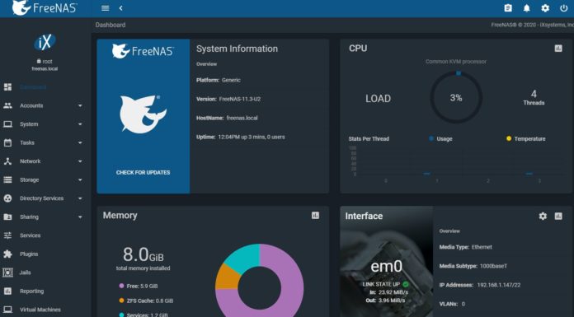Click the ZFS Cache orange legend dot
574x317 pixels.
(121, 301)
